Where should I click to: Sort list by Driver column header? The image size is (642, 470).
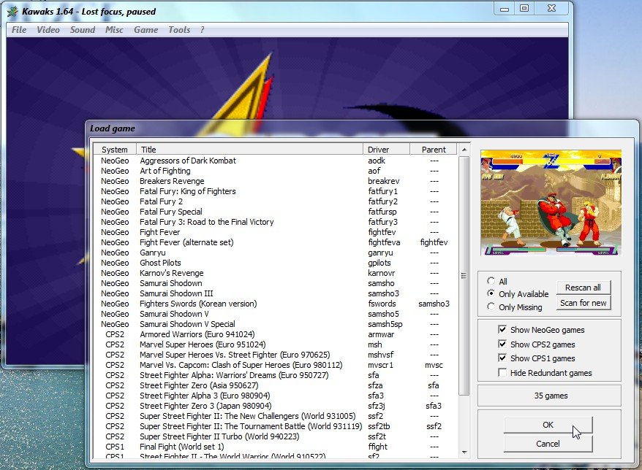pos(386,150)
